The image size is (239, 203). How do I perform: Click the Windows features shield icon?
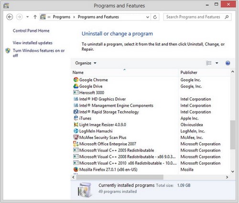click(8, 51)
